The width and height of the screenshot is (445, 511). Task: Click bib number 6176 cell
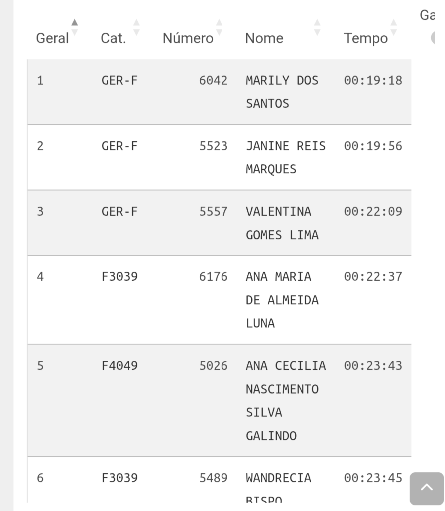click(x=213, y=276)
